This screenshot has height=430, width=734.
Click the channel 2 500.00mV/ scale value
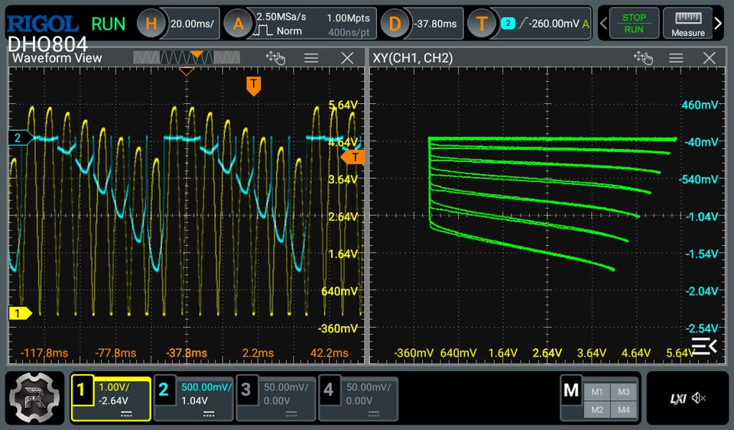[x=206, y=387]
